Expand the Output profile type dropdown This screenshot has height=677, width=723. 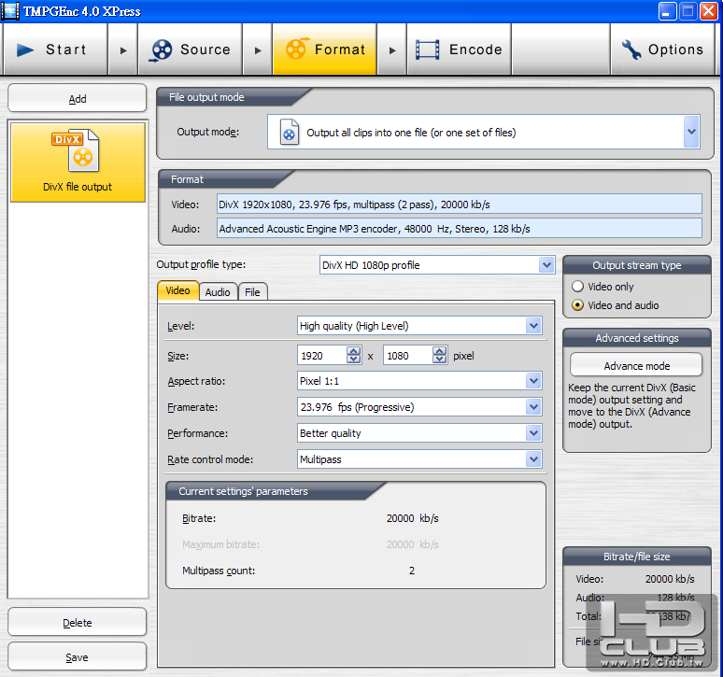coord(546,265)
